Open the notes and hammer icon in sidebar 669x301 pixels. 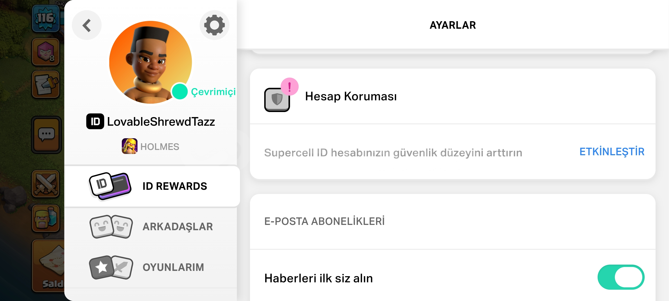tap(46, 84)
